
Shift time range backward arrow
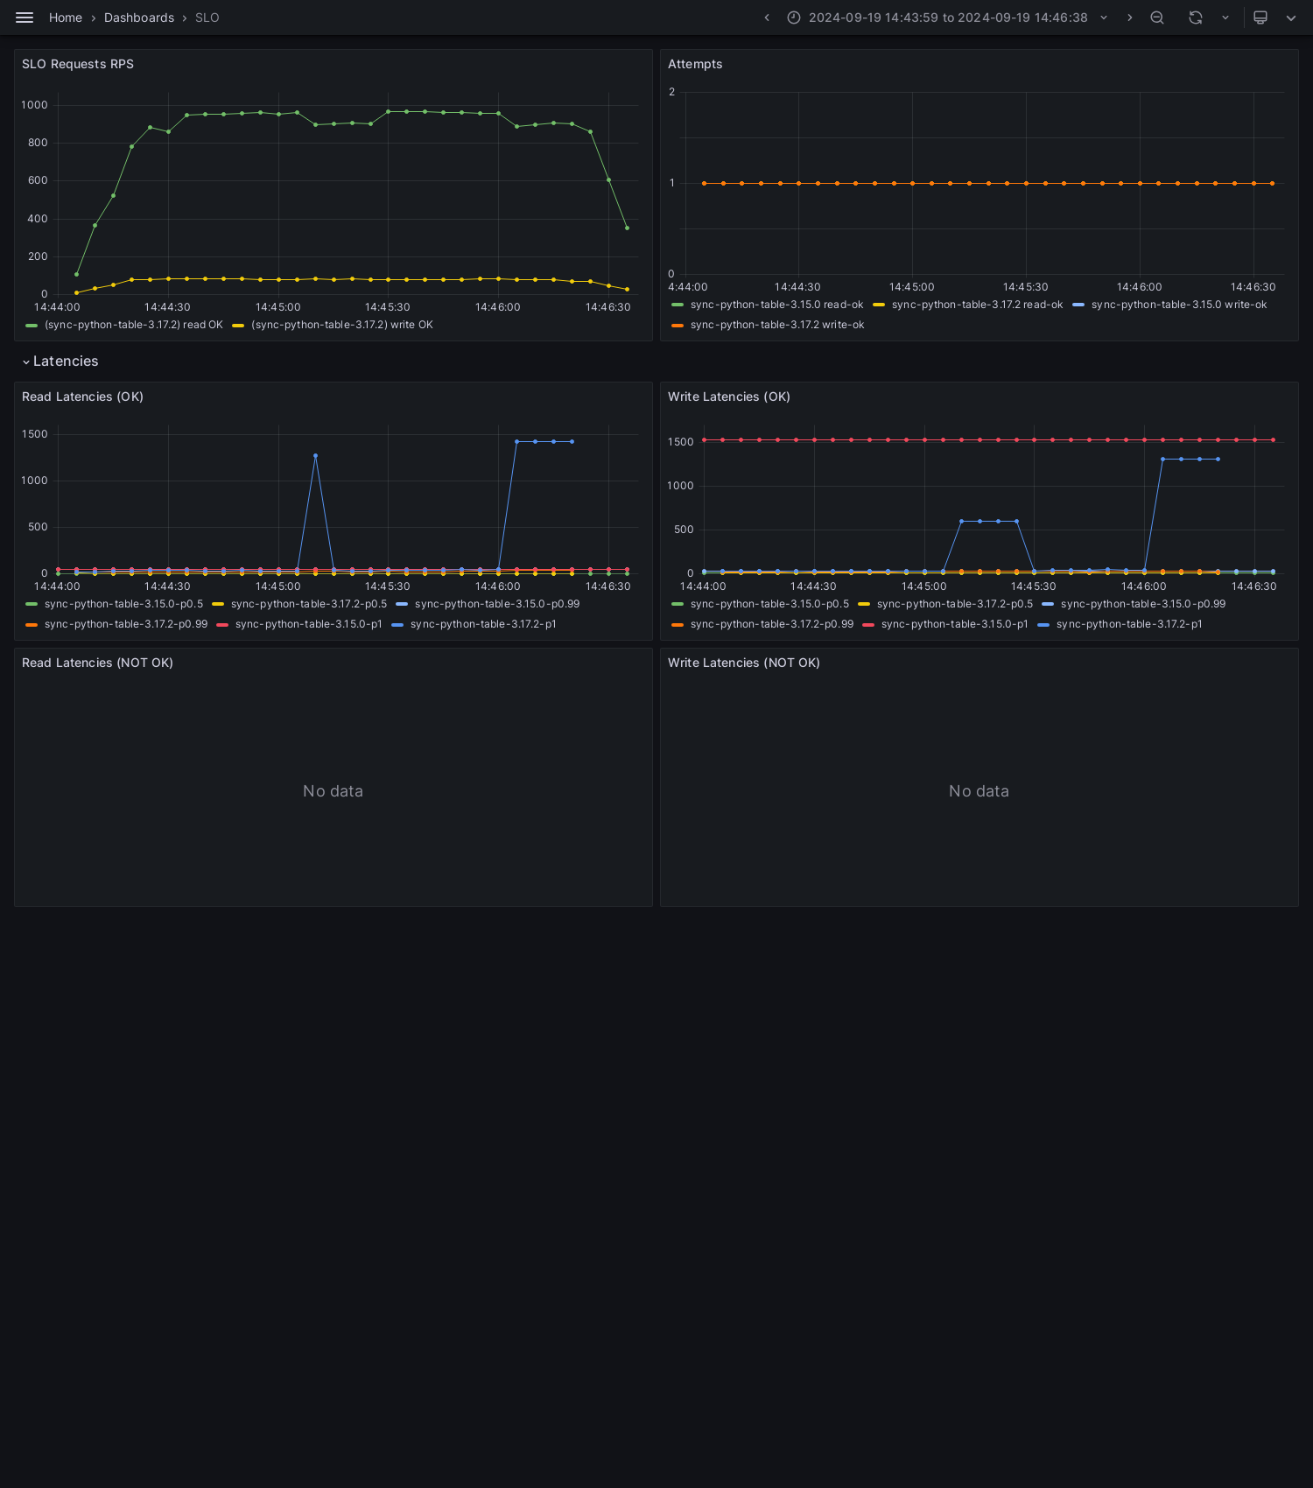pos(767,18)
